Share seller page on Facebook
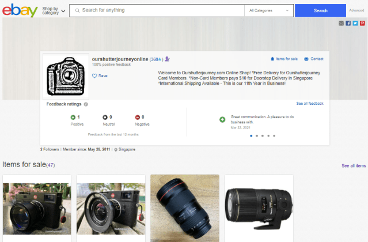368x242 pixels. pos(348,23)
